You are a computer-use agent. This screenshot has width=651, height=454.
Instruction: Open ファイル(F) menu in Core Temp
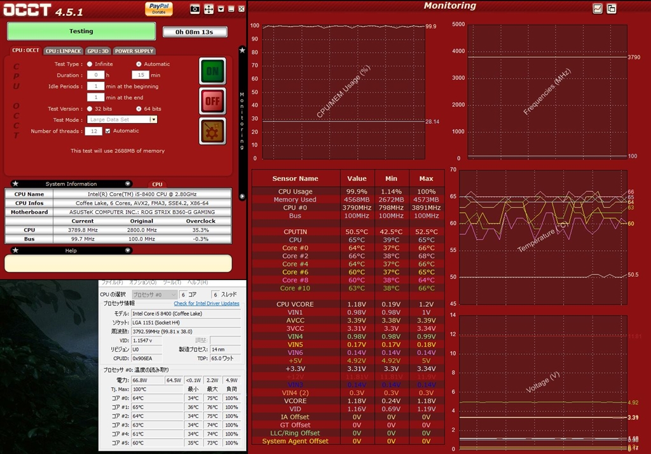pos(112,282)
